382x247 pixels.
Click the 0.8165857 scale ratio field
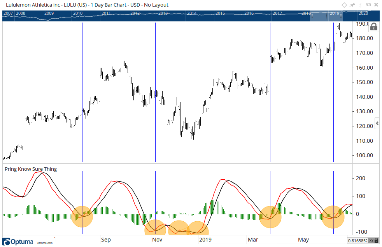coord(357,241)
